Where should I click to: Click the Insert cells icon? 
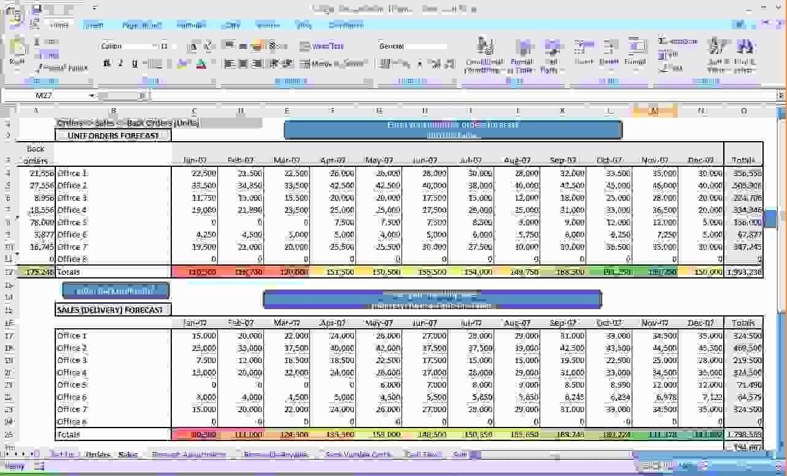[x=584, y=53]
